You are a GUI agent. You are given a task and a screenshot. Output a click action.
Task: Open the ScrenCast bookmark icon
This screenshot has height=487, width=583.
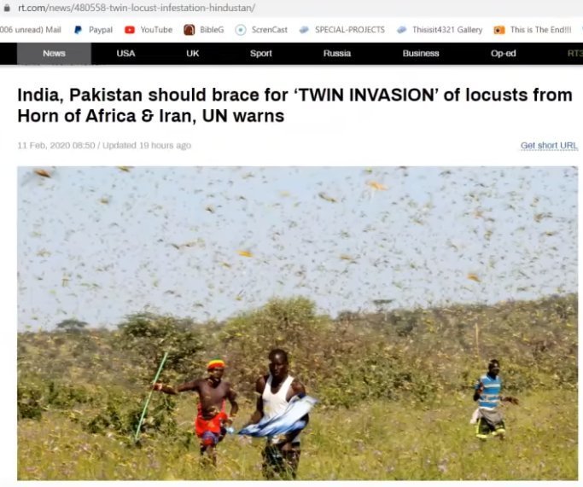click(241, 30)
